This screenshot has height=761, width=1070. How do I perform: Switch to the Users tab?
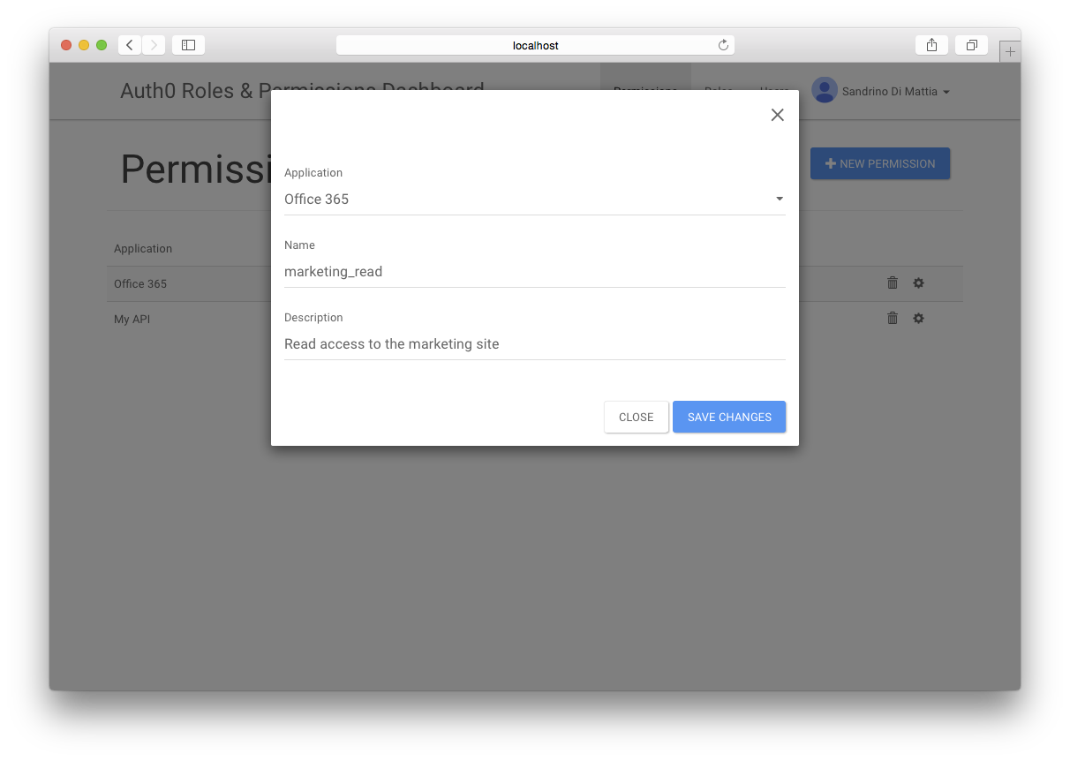(x=774, y=92)
